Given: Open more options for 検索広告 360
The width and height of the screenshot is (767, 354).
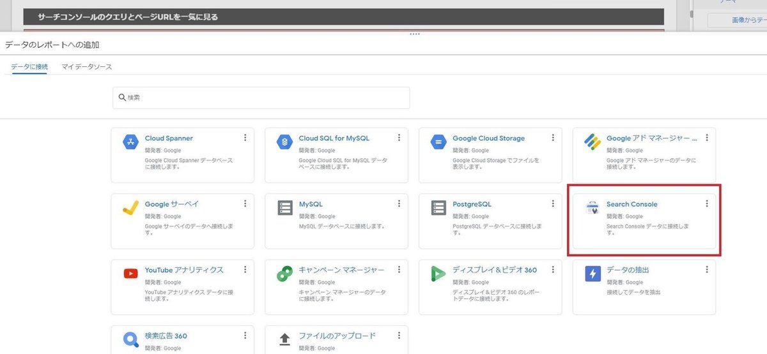Looking at the screenshot, I should (x=245, y=335).
